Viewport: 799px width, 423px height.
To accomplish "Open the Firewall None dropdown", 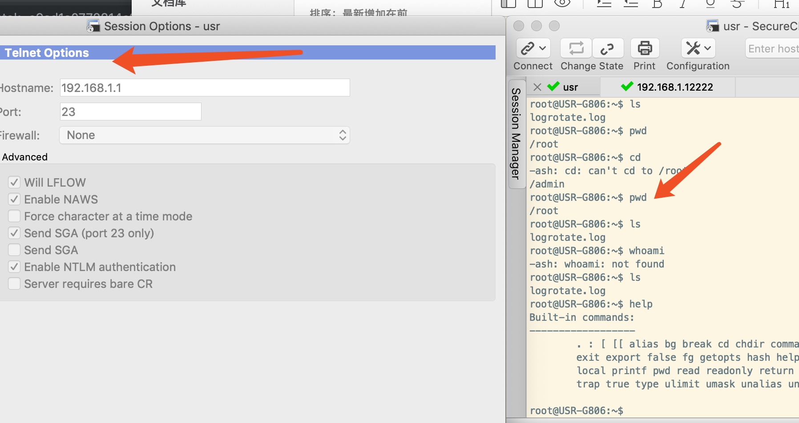I will [x=205, y=136].
